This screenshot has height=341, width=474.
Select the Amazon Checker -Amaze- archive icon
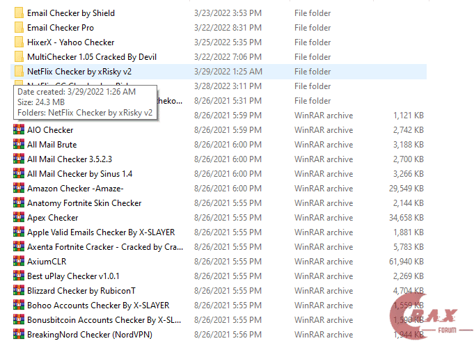pos(19,189)
